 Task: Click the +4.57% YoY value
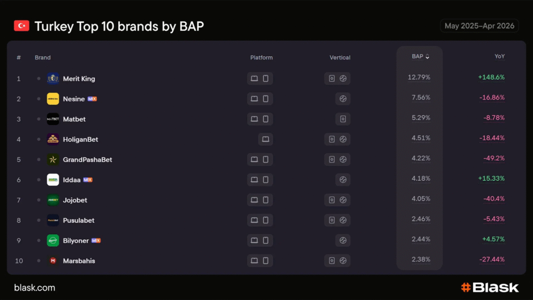493,239
